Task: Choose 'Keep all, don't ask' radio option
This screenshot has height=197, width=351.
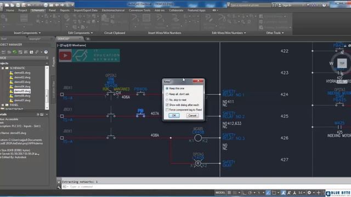Action: [x=177, y=94]
